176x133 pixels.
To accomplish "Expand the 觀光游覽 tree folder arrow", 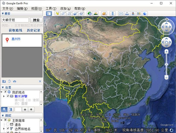I will (x=4, y=96).
